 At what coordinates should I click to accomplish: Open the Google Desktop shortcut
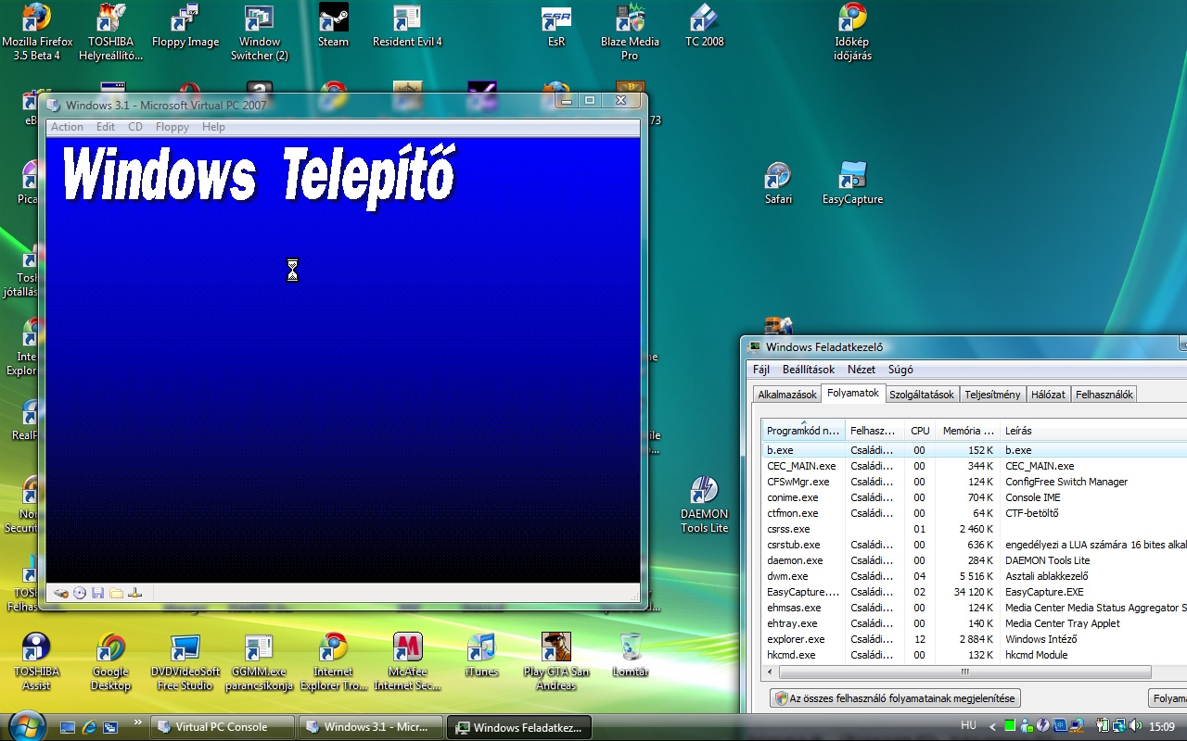[x=111, y=661]
